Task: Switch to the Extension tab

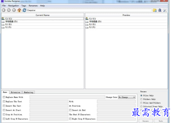Action: point(16,93)
